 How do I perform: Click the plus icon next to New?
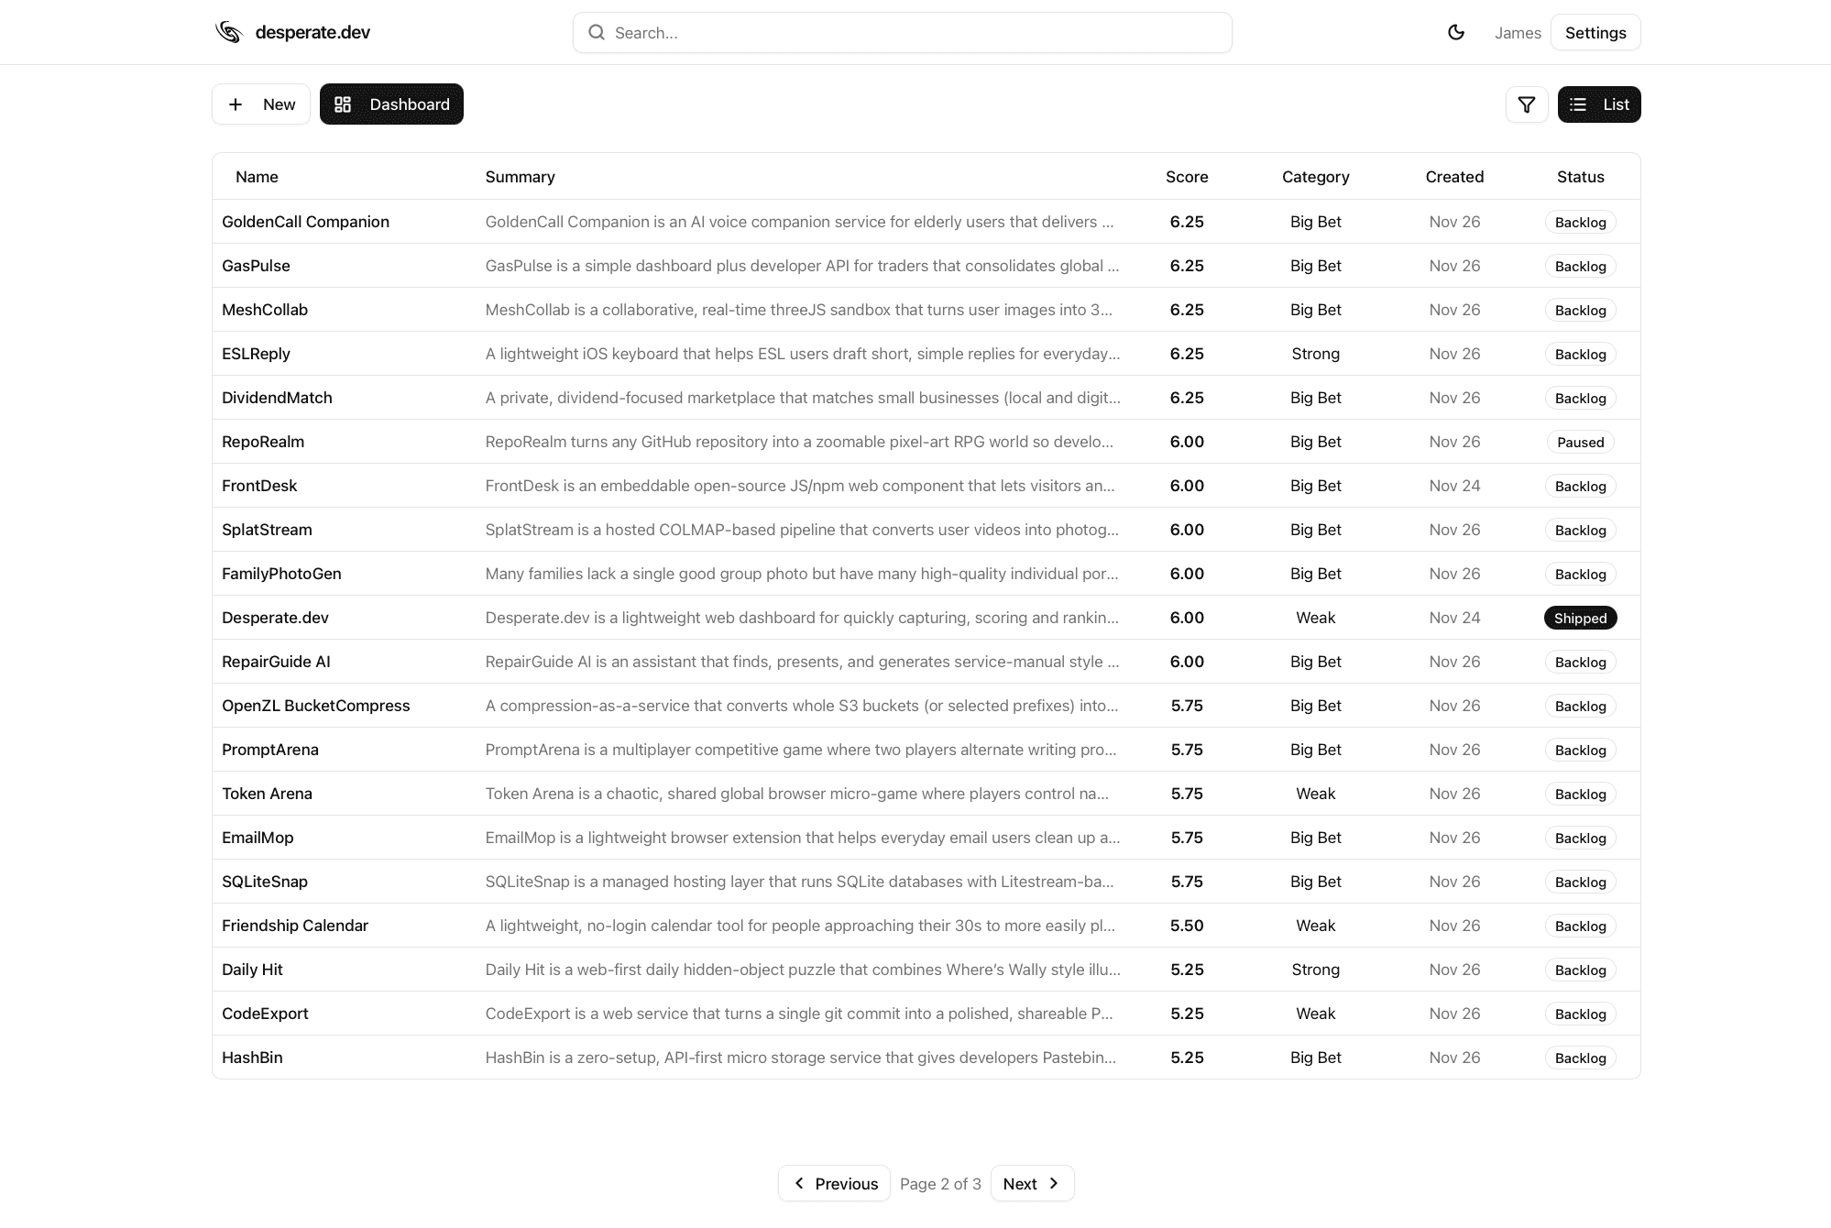click(x=236, y=104)
